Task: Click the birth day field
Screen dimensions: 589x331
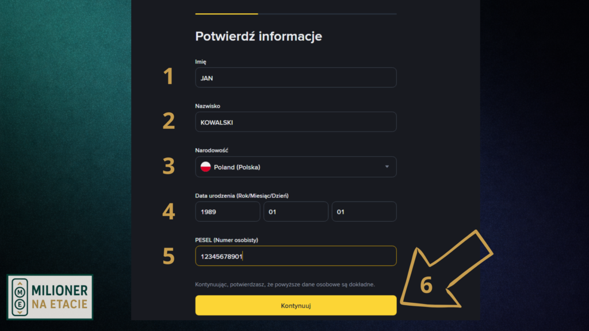Action: pos(364,211)
